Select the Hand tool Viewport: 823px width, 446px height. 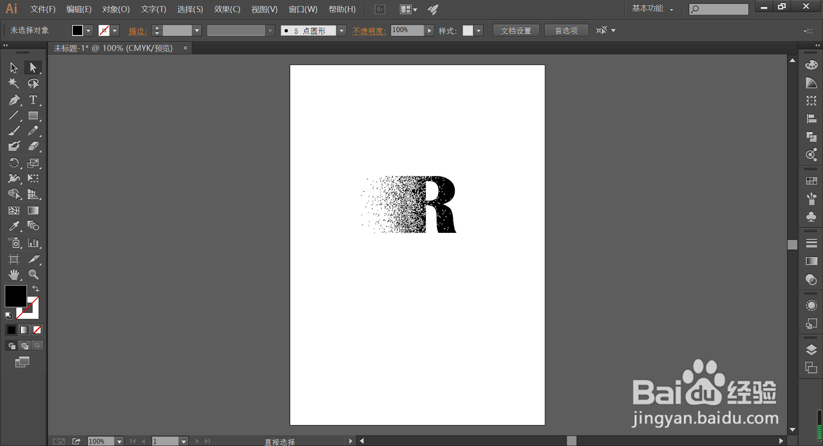pyautogui.click(x=14, y=274)
